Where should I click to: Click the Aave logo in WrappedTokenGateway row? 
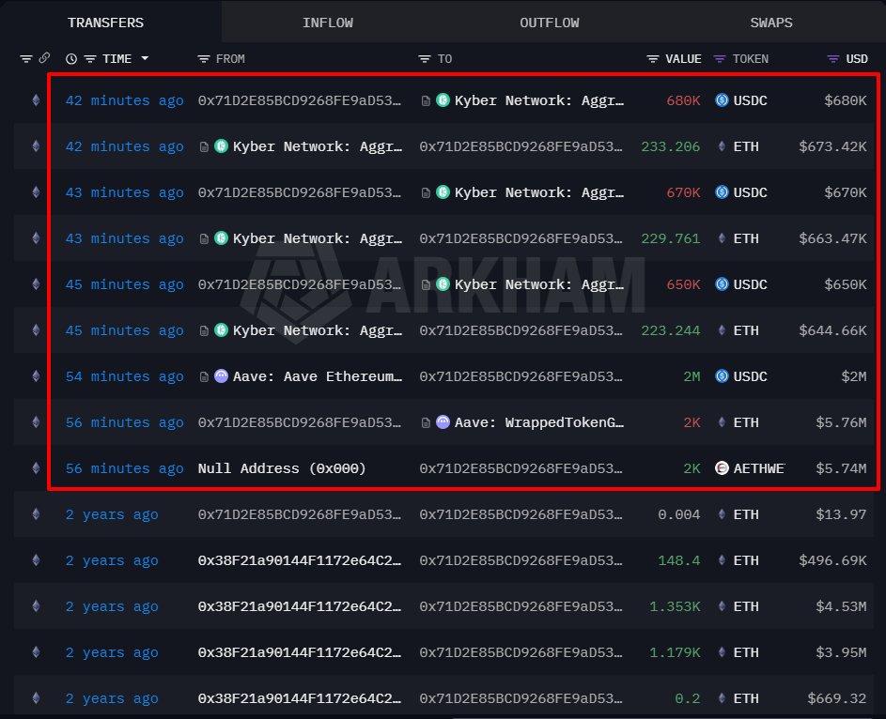[x=443, y=422]
